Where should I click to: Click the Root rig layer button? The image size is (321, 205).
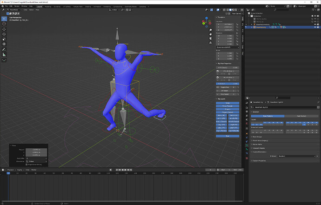pyautogui.click(x=227, y=136)
